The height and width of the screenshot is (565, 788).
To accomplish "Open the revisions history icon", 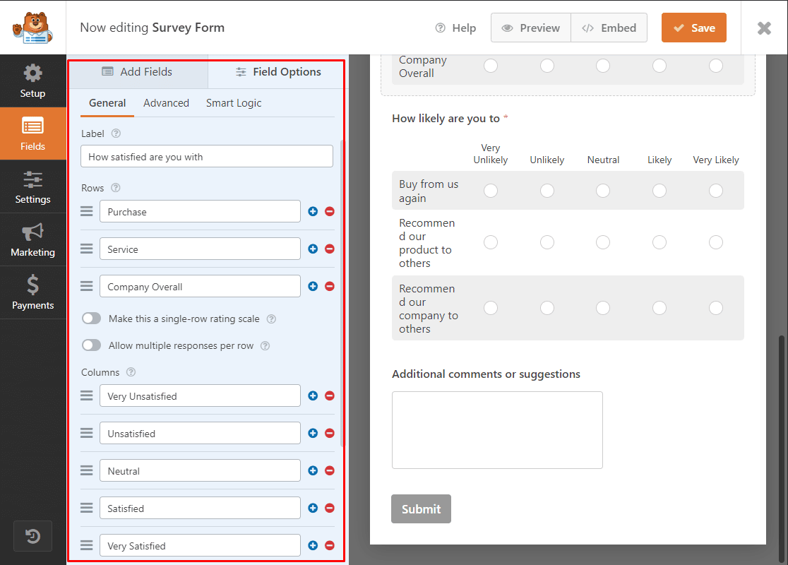I will point(32,536).
